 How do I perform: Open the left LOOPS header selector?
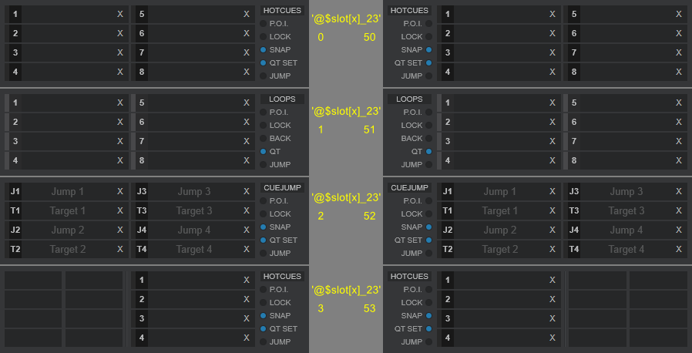[282, 99]
